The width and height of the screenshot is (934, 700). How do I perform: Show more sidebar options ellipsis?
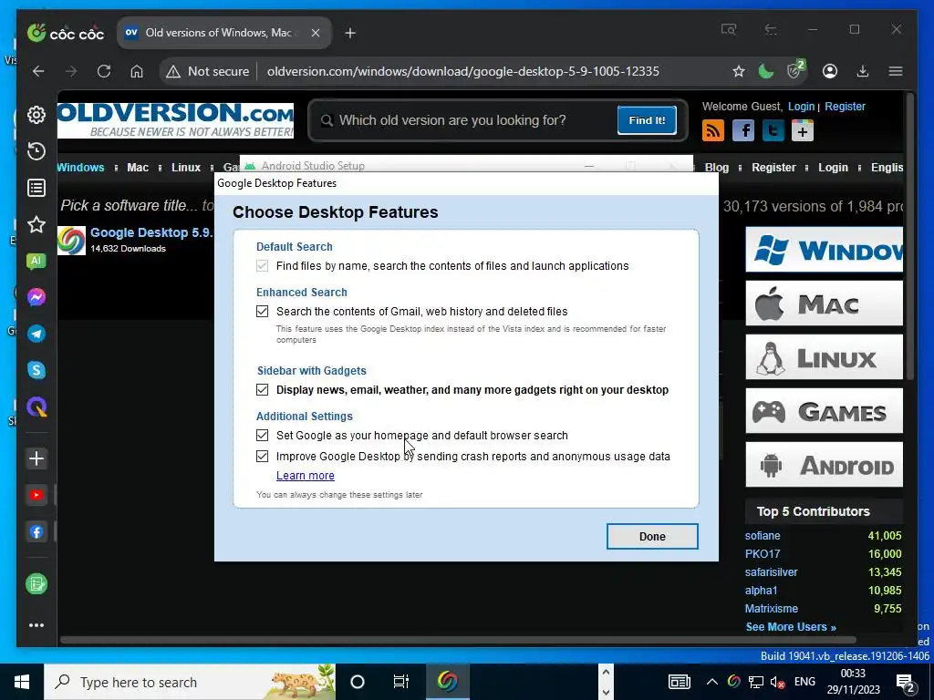[x=36, y=625]
